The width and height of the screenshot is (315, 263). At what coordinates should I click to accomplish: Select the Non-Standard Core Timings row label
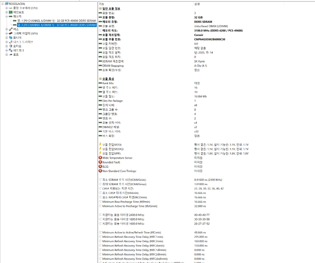click(x=119, y=171)
